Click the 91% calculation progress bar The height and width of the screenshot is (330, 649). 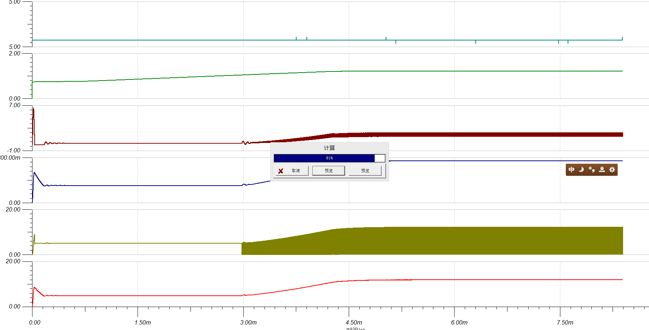329,158
